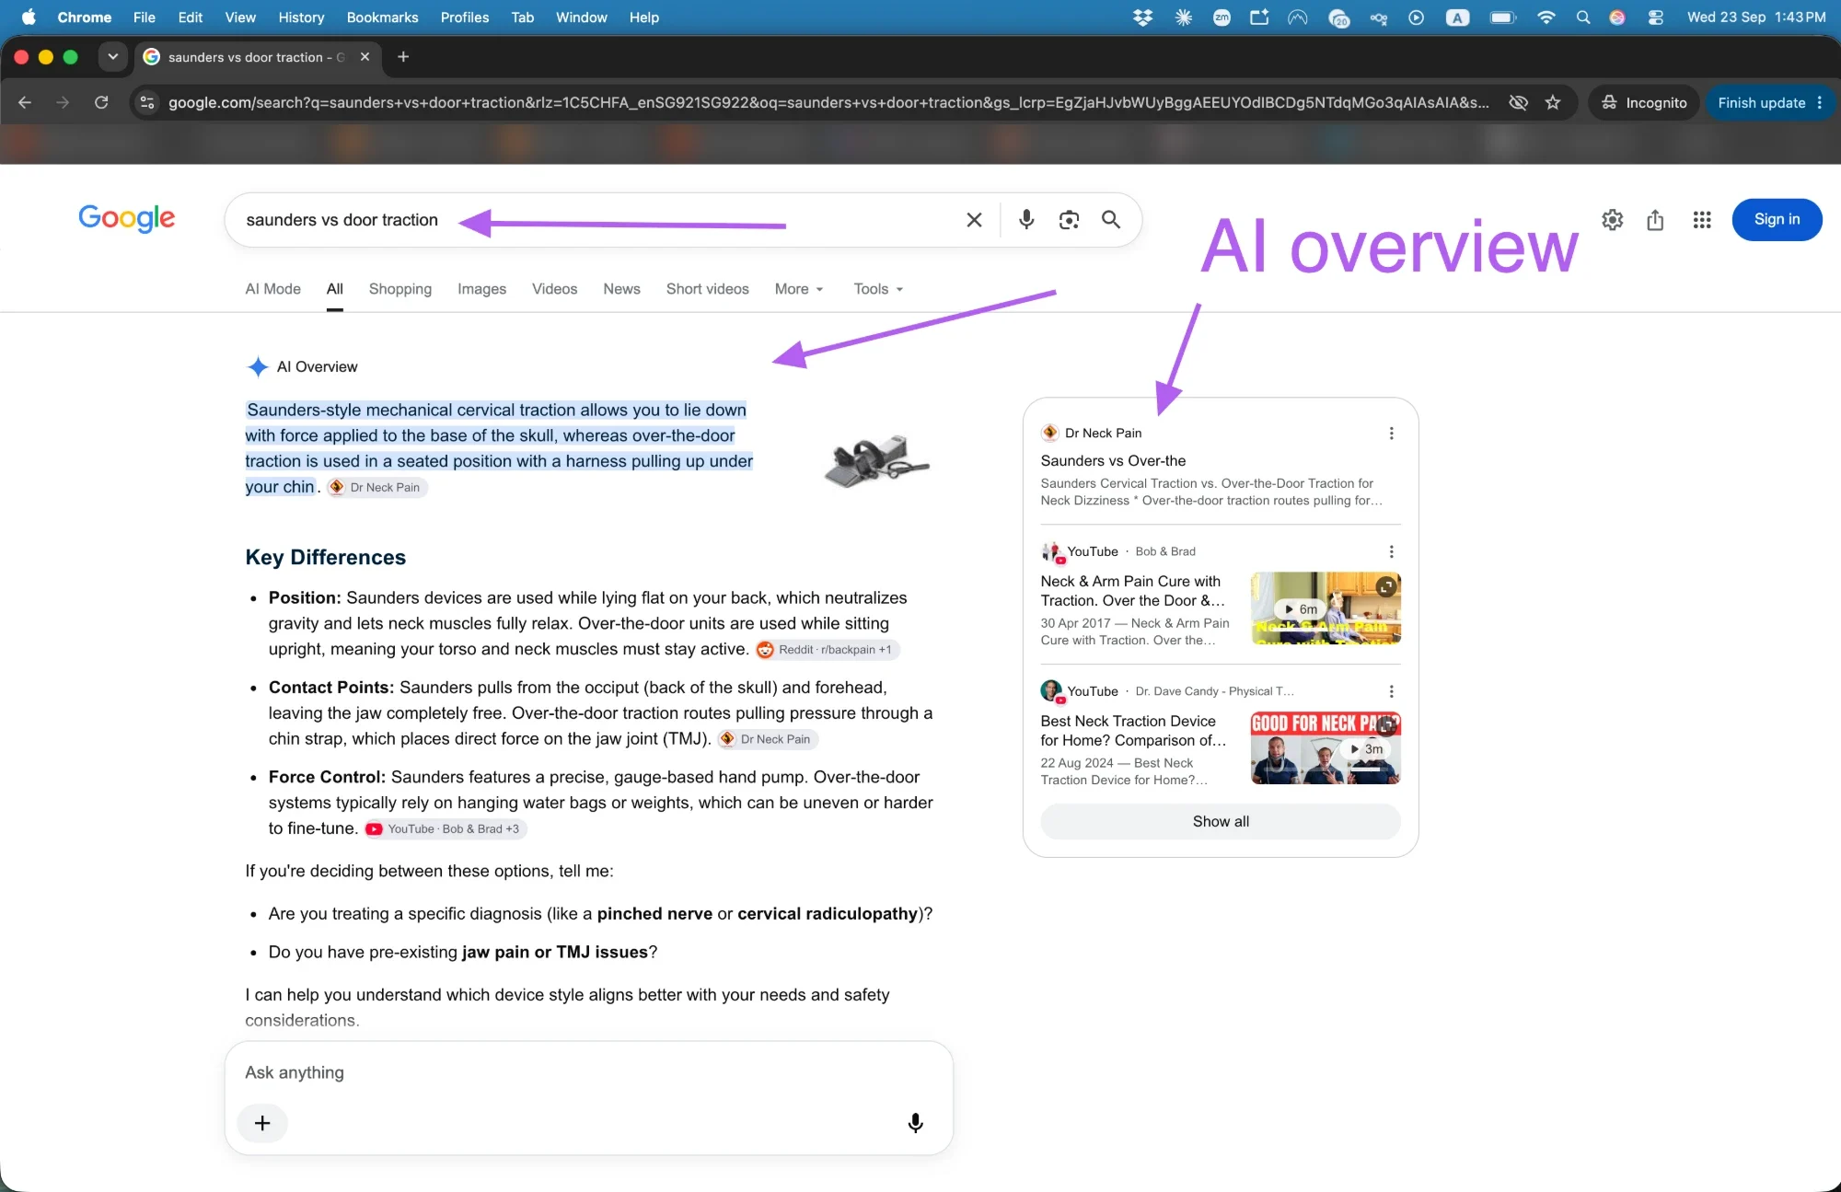
Task: Open options menu for the Bob & Brad video
Action: pyautogui.click(x=1391, y=551)
